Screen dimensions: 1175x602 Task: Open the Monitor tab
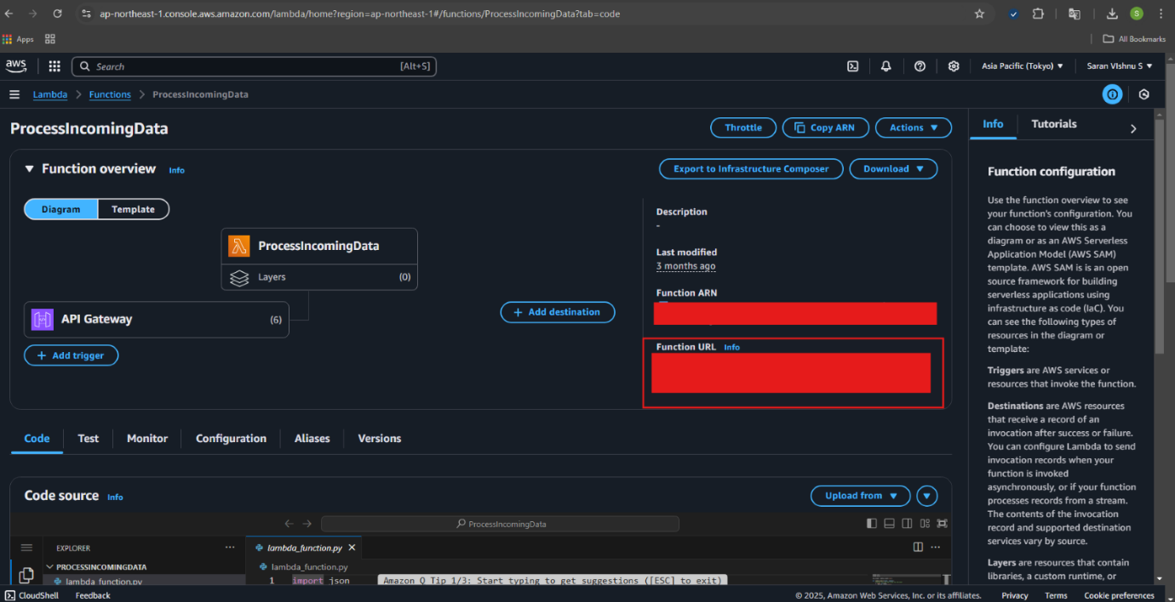(x=147, y=439)
